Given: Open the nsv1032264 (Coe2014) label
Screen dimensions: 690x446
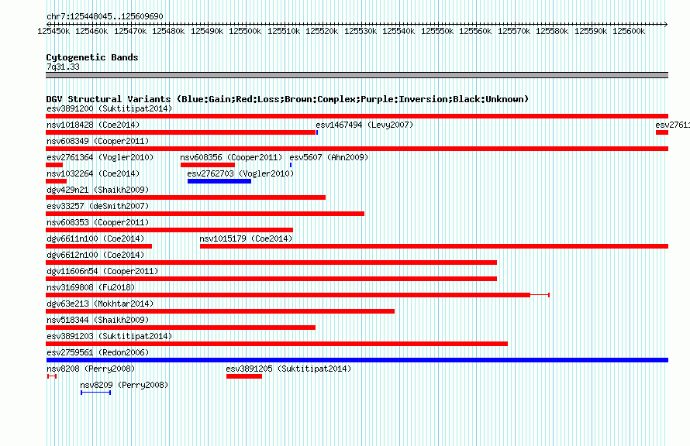Looking at the screenshot, I should pos(93,173).
